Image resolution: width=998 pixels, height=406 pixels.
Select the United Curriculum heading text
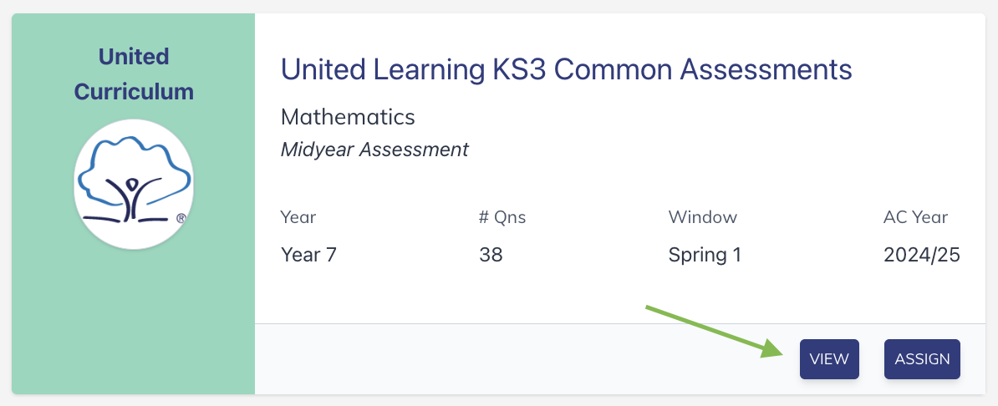click(134, 74)
